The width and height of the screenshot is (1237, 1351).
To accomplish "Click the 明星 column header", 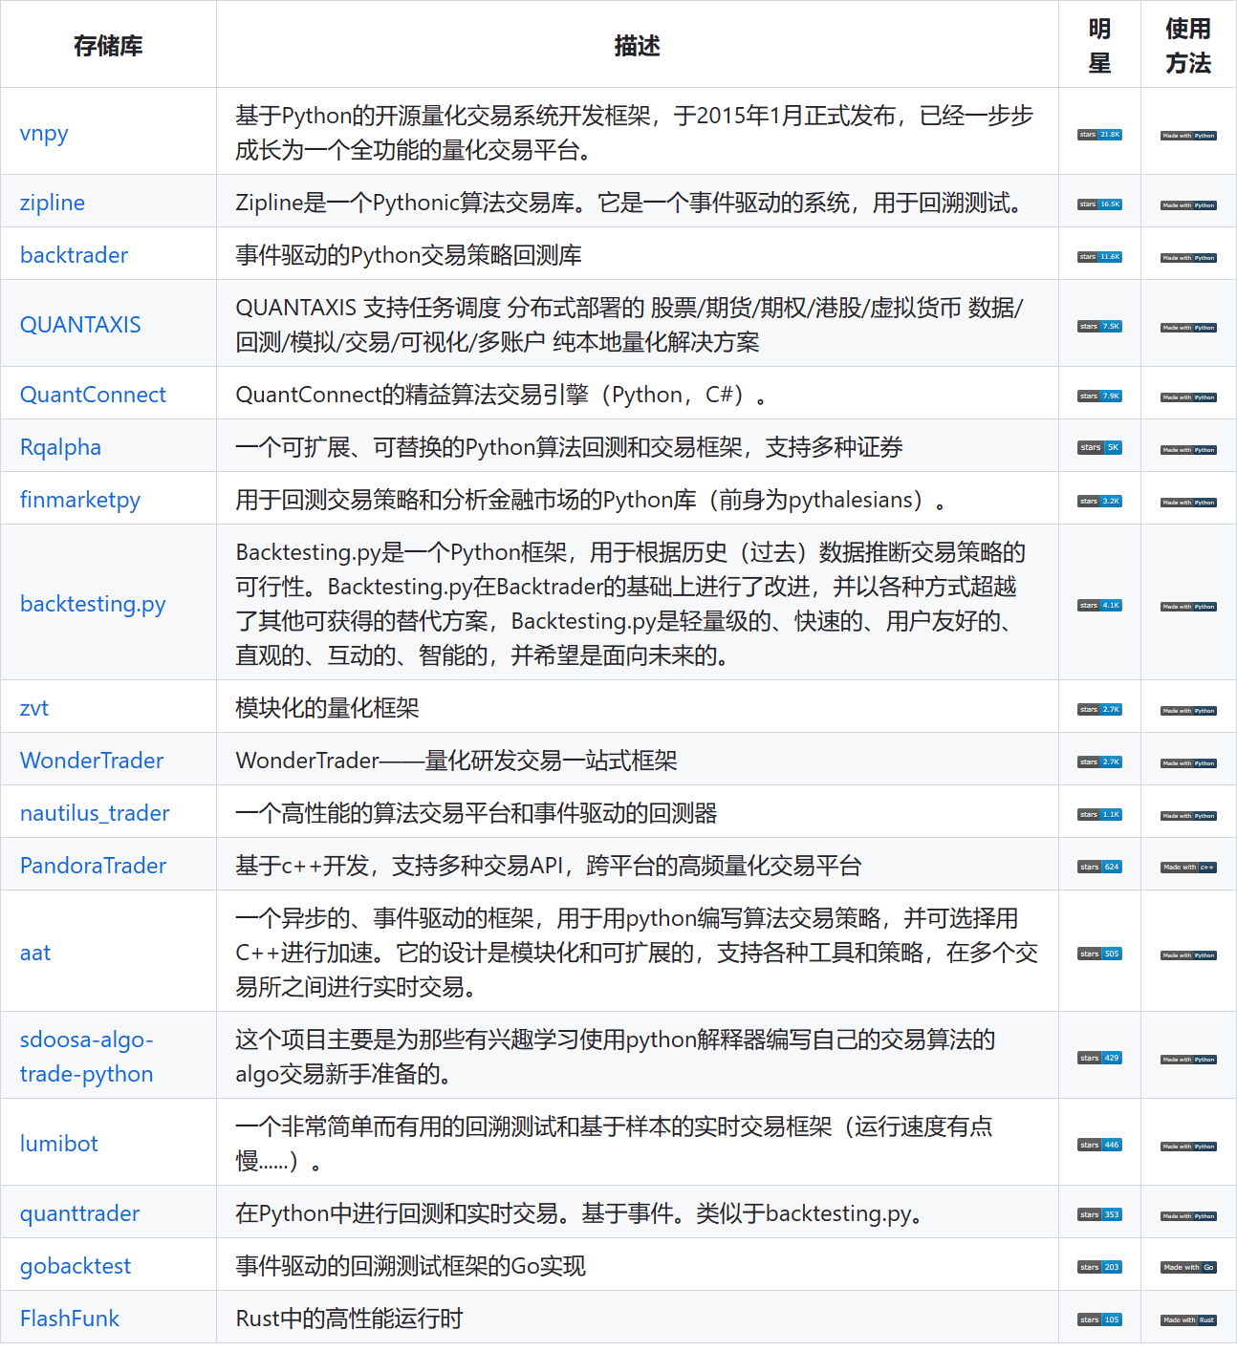I will (1099, 45).
